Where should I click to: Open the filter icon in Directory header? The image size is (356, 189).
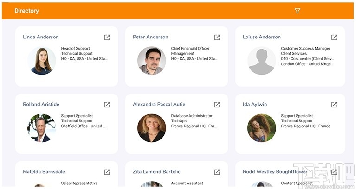point(298,11)
